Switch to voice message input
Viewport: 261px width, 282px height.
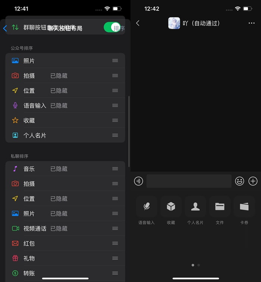(x=138, y=181)
